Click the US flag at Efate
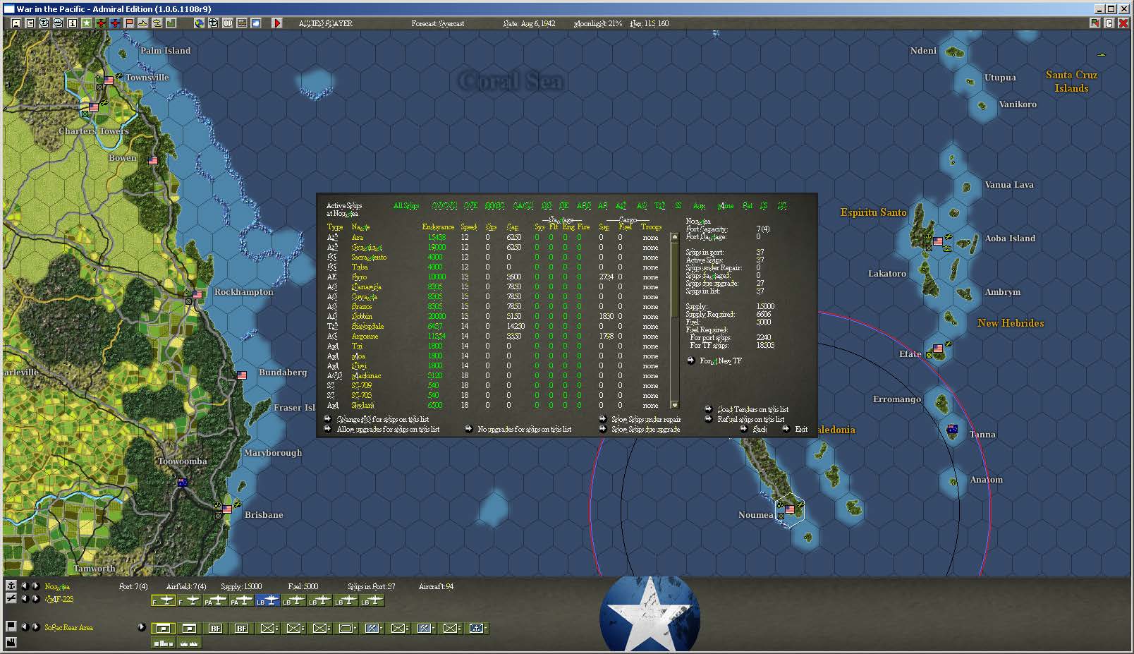Screen dimensions: 1134x654 pyautogui.click(x=938, y=349)
